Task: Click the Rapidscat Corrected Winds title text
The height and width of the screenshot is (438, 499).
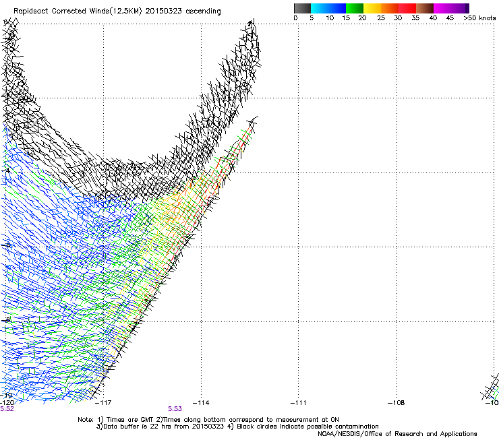Action: [117, 11]
